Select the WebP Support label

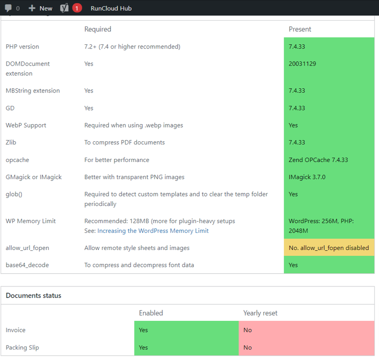(x=26, y=125)
